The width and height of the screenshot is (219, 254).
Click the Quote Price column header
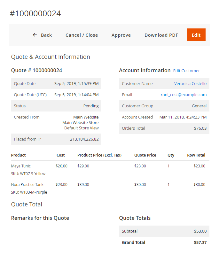click(145, 155)
